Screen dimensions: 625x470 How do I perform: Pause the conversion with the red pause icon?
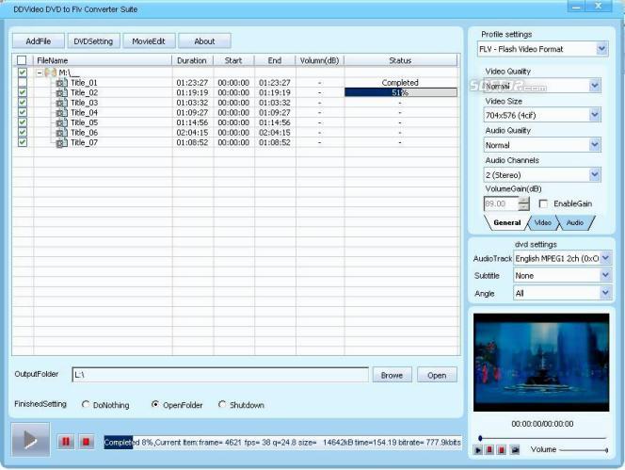coord(66,442)
